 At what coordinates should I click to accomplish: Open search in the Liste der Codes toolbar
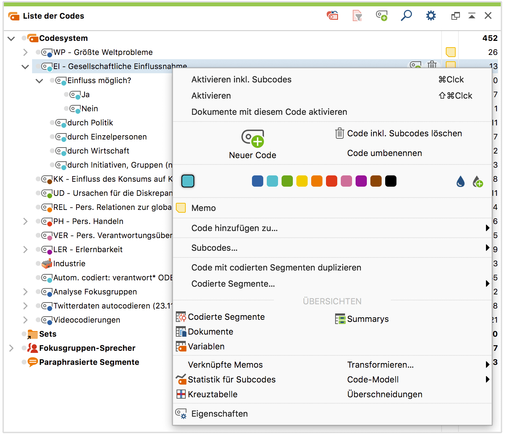pos(406,15)
